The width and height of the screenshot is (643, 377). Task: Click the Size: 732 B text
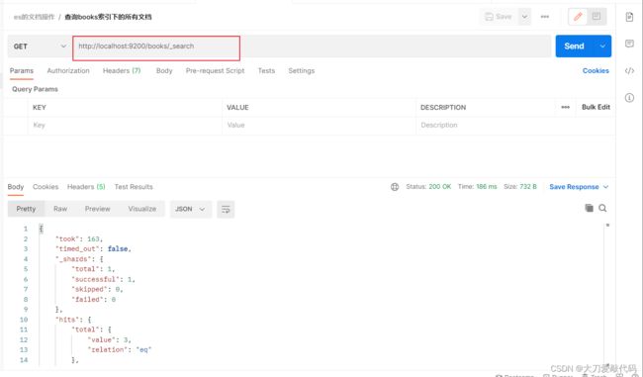pyautogui.click(x=520, y=187)
